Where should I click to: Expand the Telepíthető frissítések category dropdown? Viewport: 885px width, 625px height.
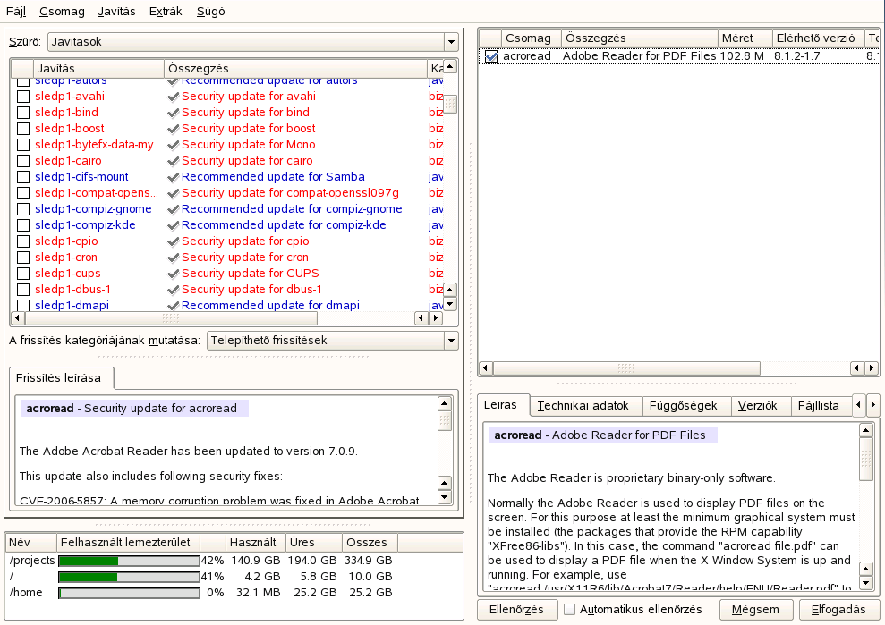(x=331, y=341)
